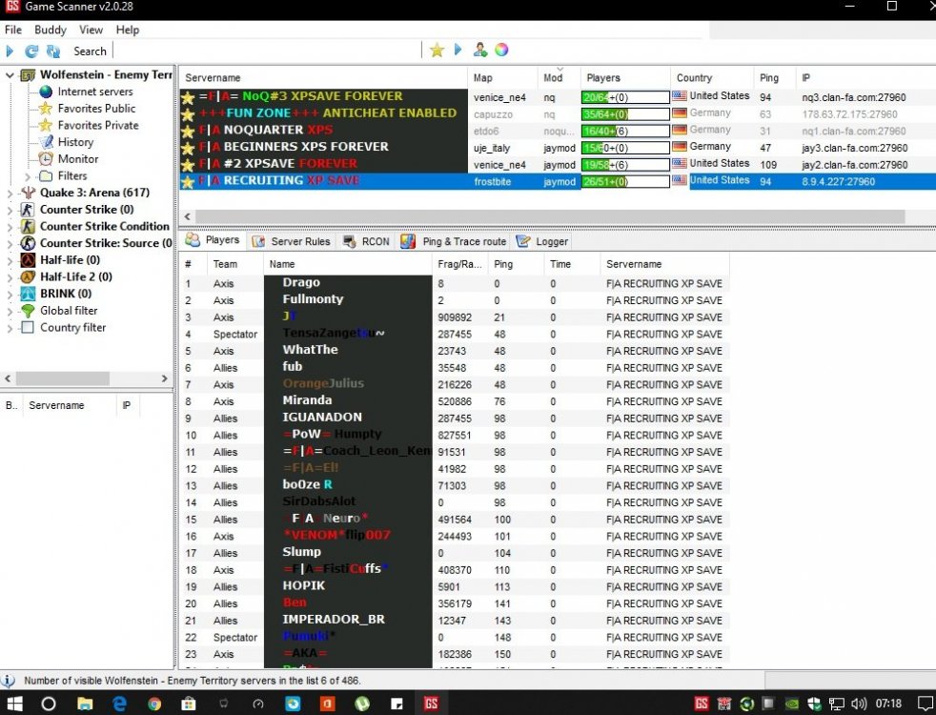Open File Explorer from the taskbar
The image size is (936, 715).
[84, 704]
